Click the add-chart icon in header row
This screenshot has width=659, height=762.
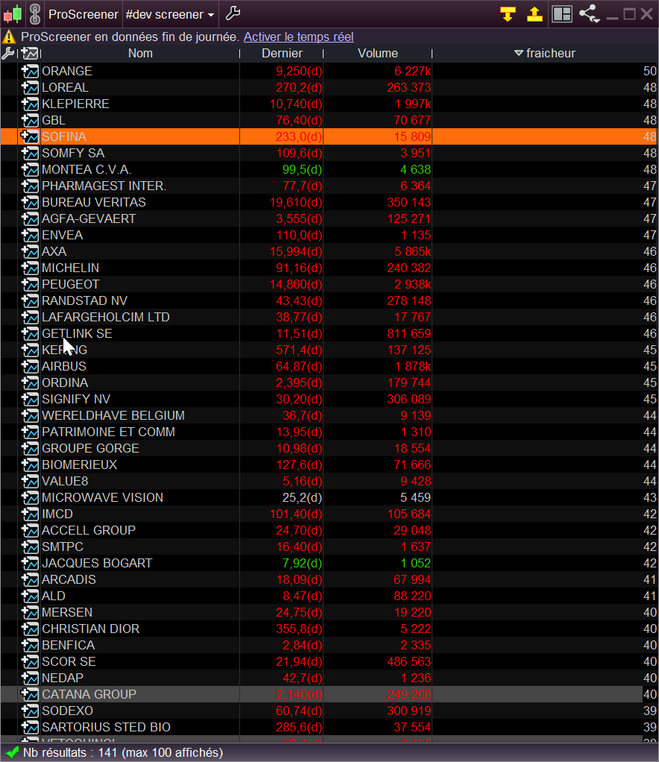30,54
